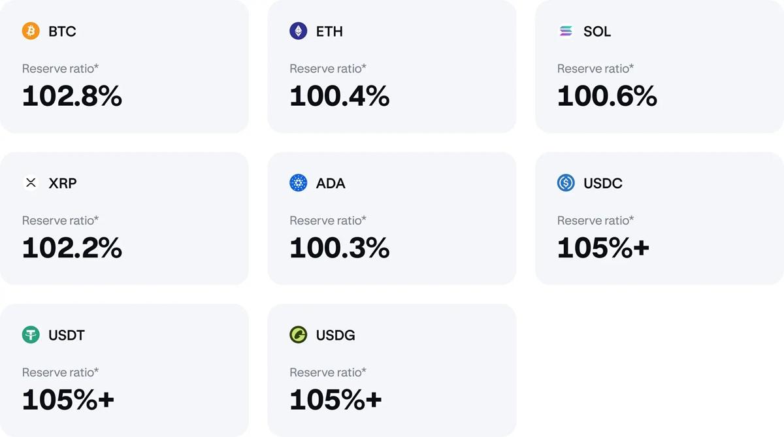The image size is (784, 437).
Task: Click Reserve ratio* label under USDC
Action: click(x=596, y=221)
